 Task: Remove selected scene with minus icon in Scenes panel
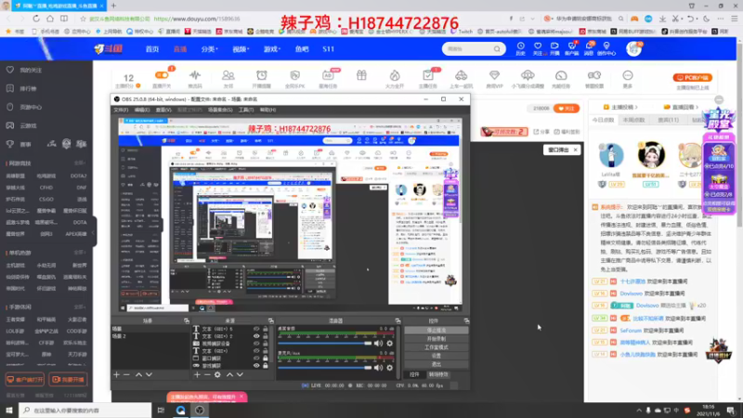[x=126, y=375]
